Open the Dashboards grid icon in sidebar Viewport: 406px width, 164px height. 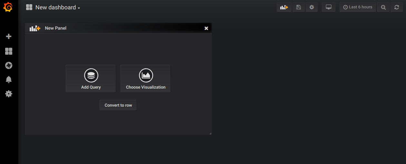tap(9, 51)
